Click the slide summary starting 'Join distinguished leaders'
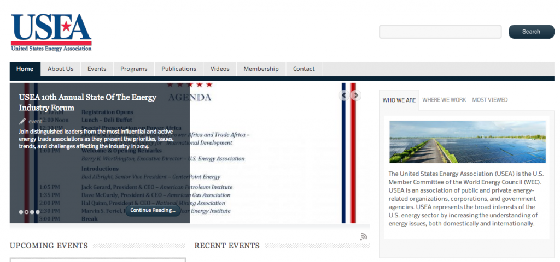Image resolution: width=560 pixels, height=262 pixels. coord(96,139)
